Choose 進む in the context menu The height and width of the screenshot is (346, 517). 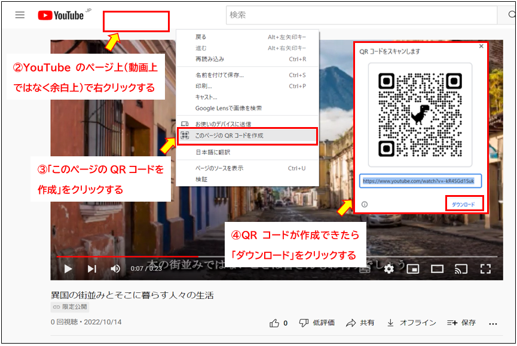tap(248, 48)
